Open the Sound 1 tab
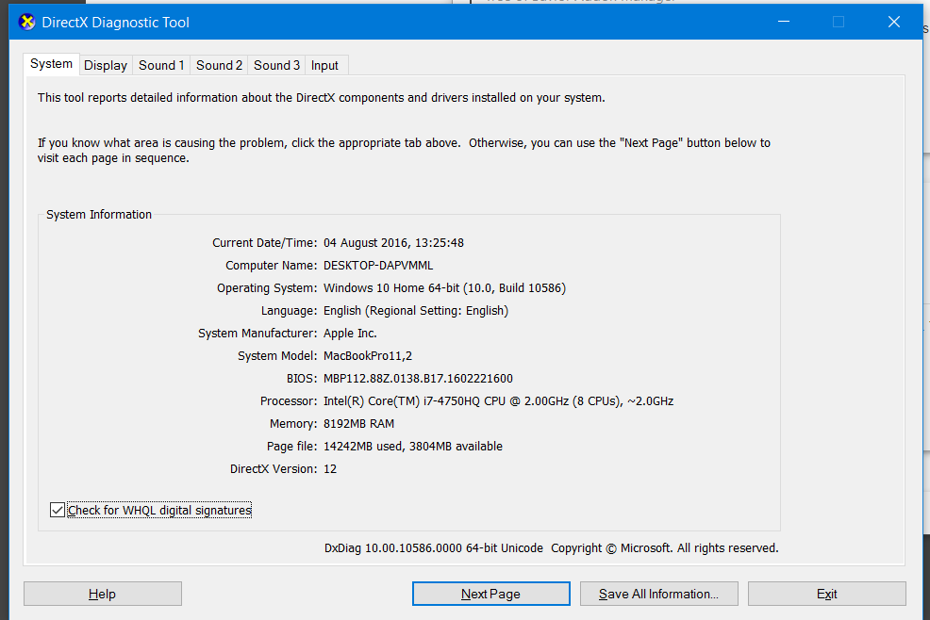 tap(161, 65)
